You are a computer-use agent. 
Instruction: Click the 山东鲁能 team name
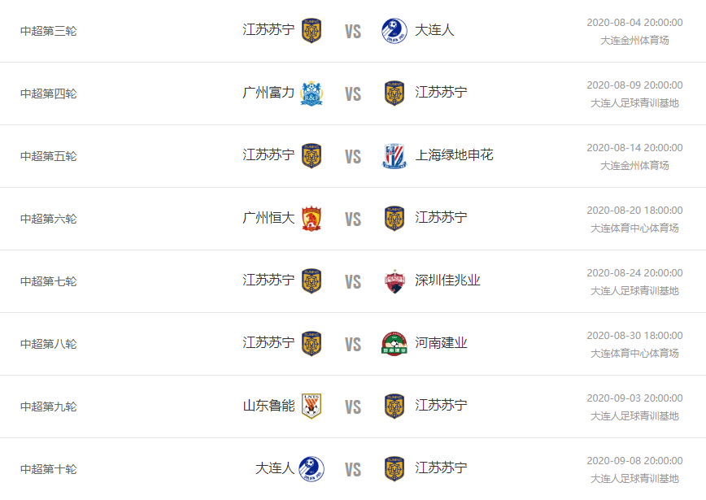268,406
